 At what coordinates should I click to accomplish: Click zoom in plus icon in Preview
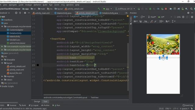pyautogui.click(x=183, y=17)
